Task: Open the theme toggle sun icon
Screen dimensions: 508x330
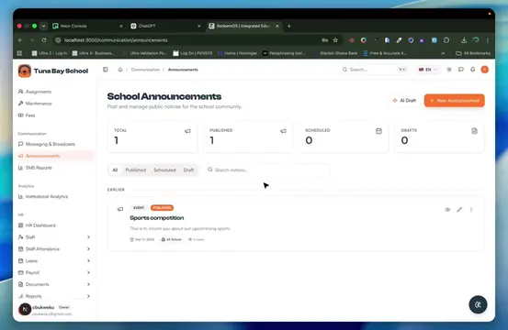Action: [x=449, y=70]
